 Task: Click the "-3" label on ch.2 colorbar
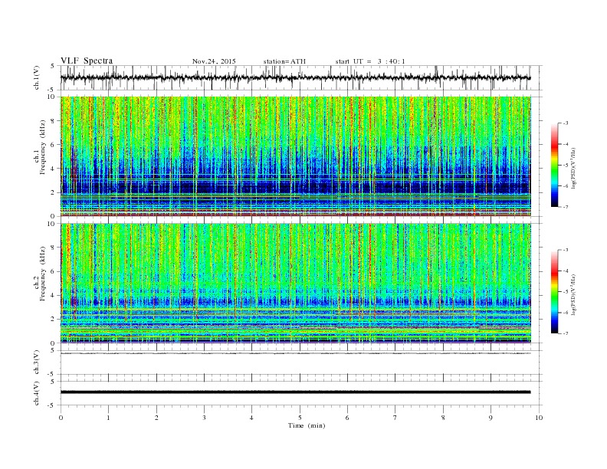(566, 250)
